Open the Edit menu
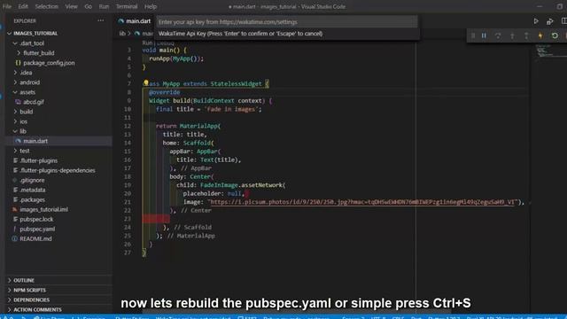 click(23, 6)
